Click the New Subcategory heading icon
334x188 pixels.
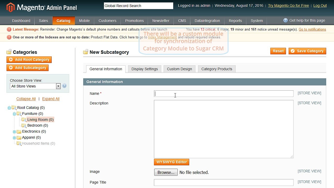(x=86, y=52)
